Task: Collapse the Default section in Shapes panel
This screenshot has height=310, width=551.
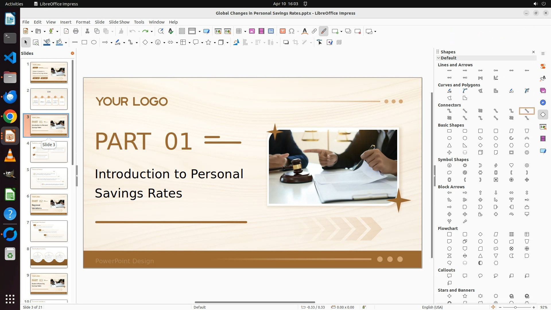Action: pyautogui.click(x=439, y=58)
